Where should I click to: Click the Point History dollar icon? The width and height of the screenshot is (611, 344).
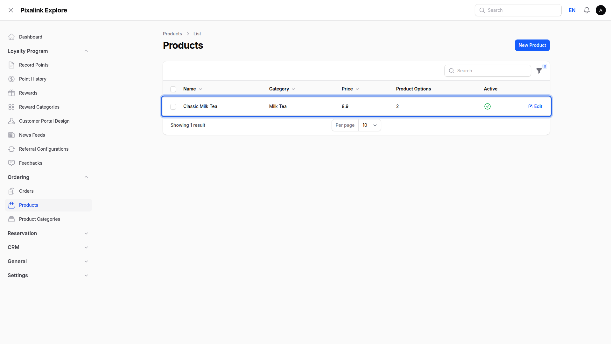pos(11,79)
